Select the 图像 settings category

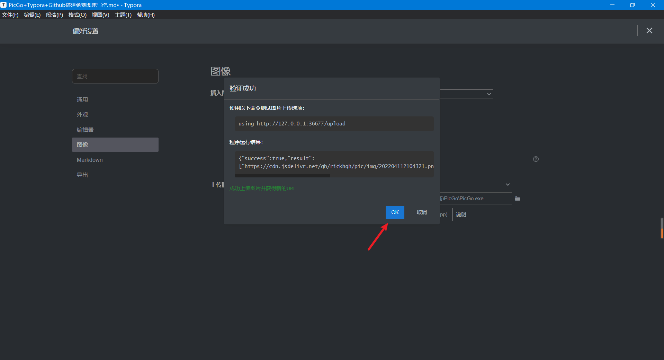pos(115,144)
